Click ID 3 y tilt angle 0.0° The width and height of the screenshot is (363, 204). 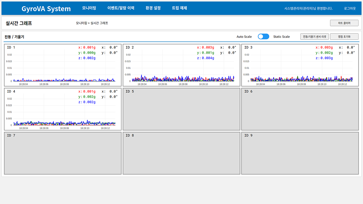coord(347,53)
